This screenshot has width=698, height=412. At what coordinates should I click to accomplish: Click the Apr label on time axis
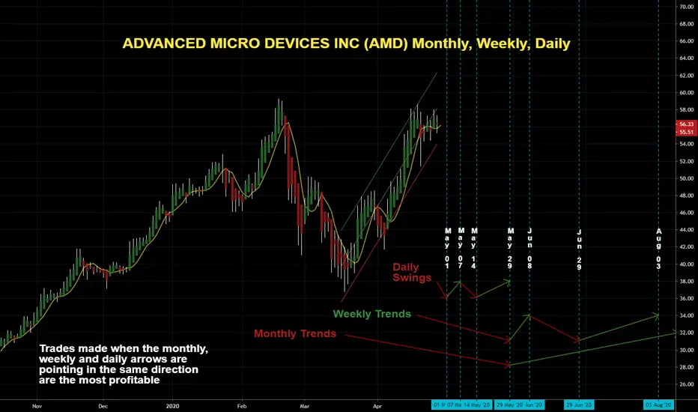[377, 406]
